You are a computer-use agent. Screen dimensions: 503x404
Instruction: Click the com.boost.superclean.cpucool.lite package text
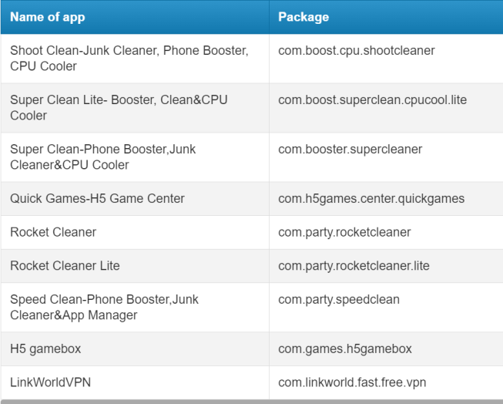(372, 100)
